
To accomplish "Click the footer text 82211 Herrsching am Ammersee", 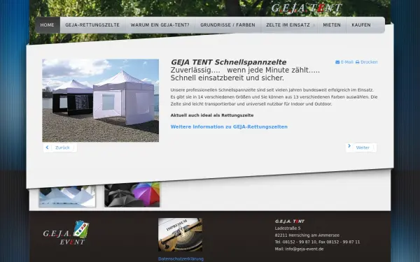I will (x=307, y=235).
